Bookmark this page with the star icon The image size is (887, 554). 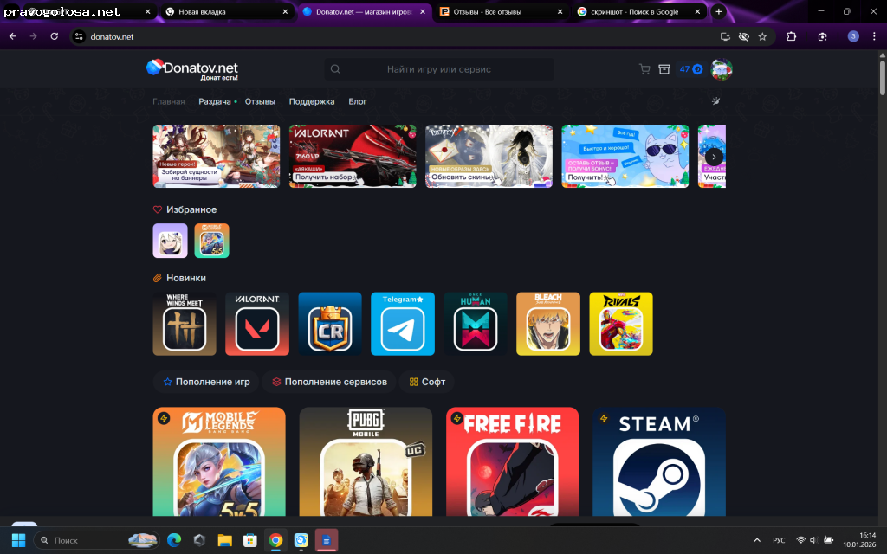coord(762,36)
